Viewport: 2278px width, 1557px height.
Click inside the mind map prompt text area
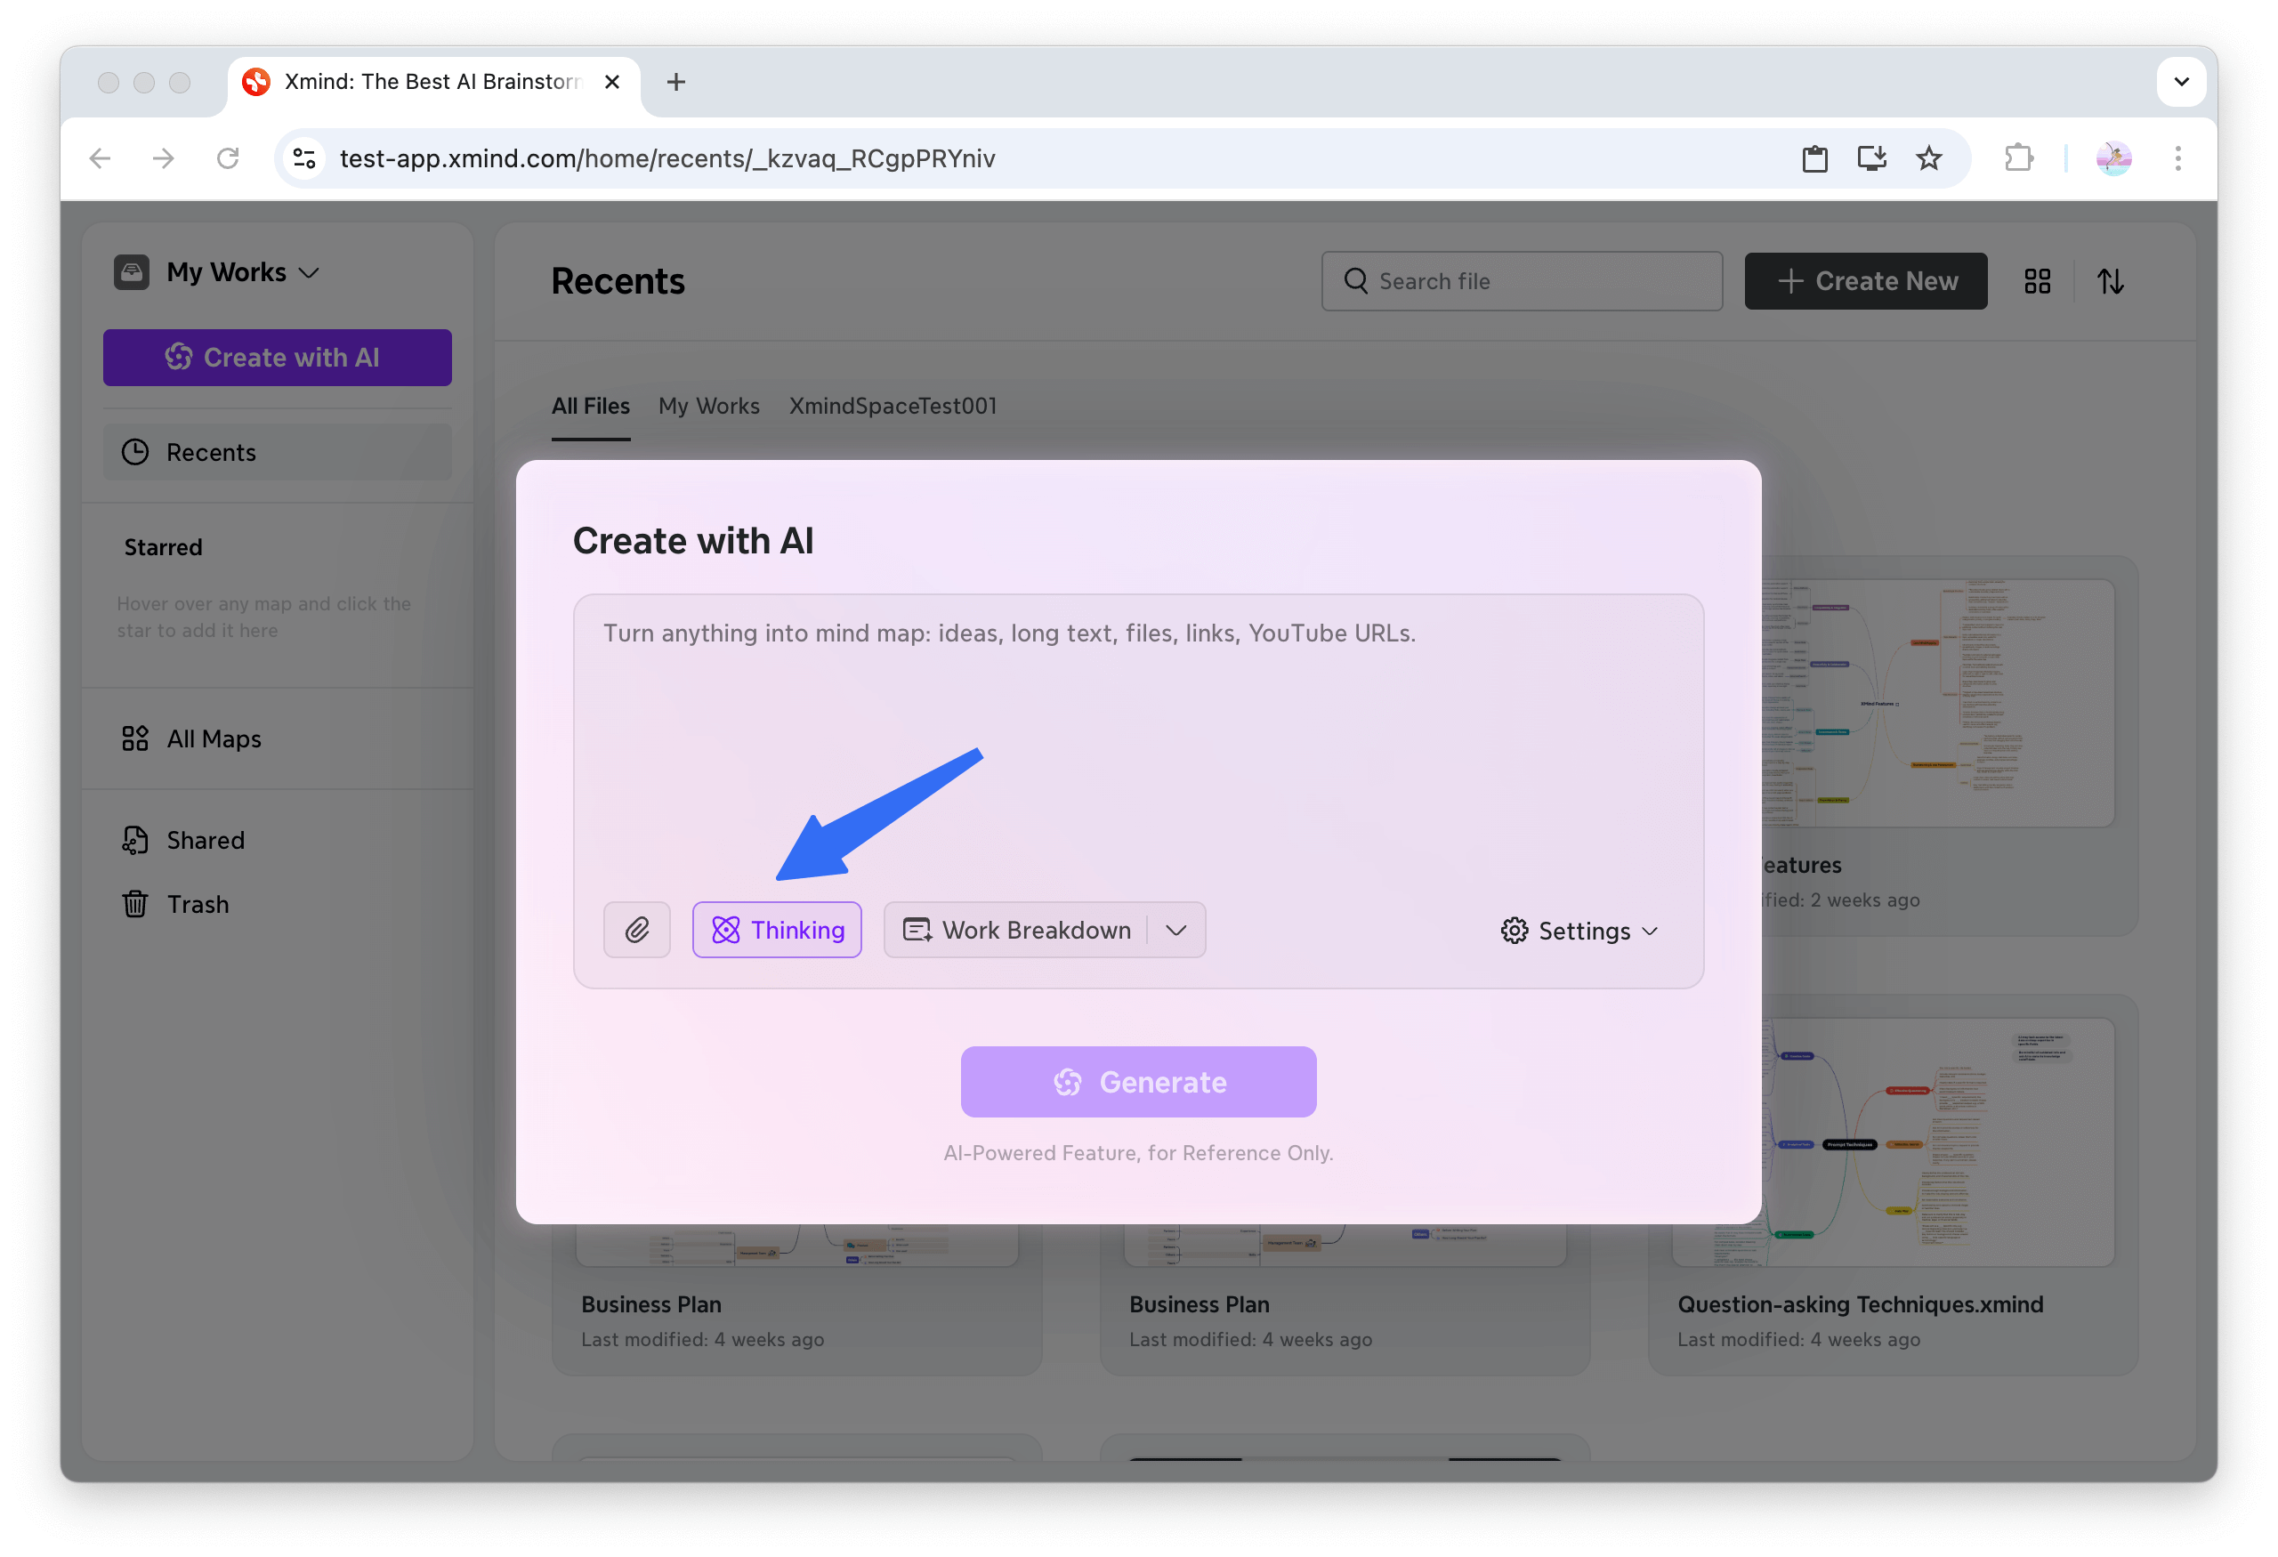[1137, 686]
